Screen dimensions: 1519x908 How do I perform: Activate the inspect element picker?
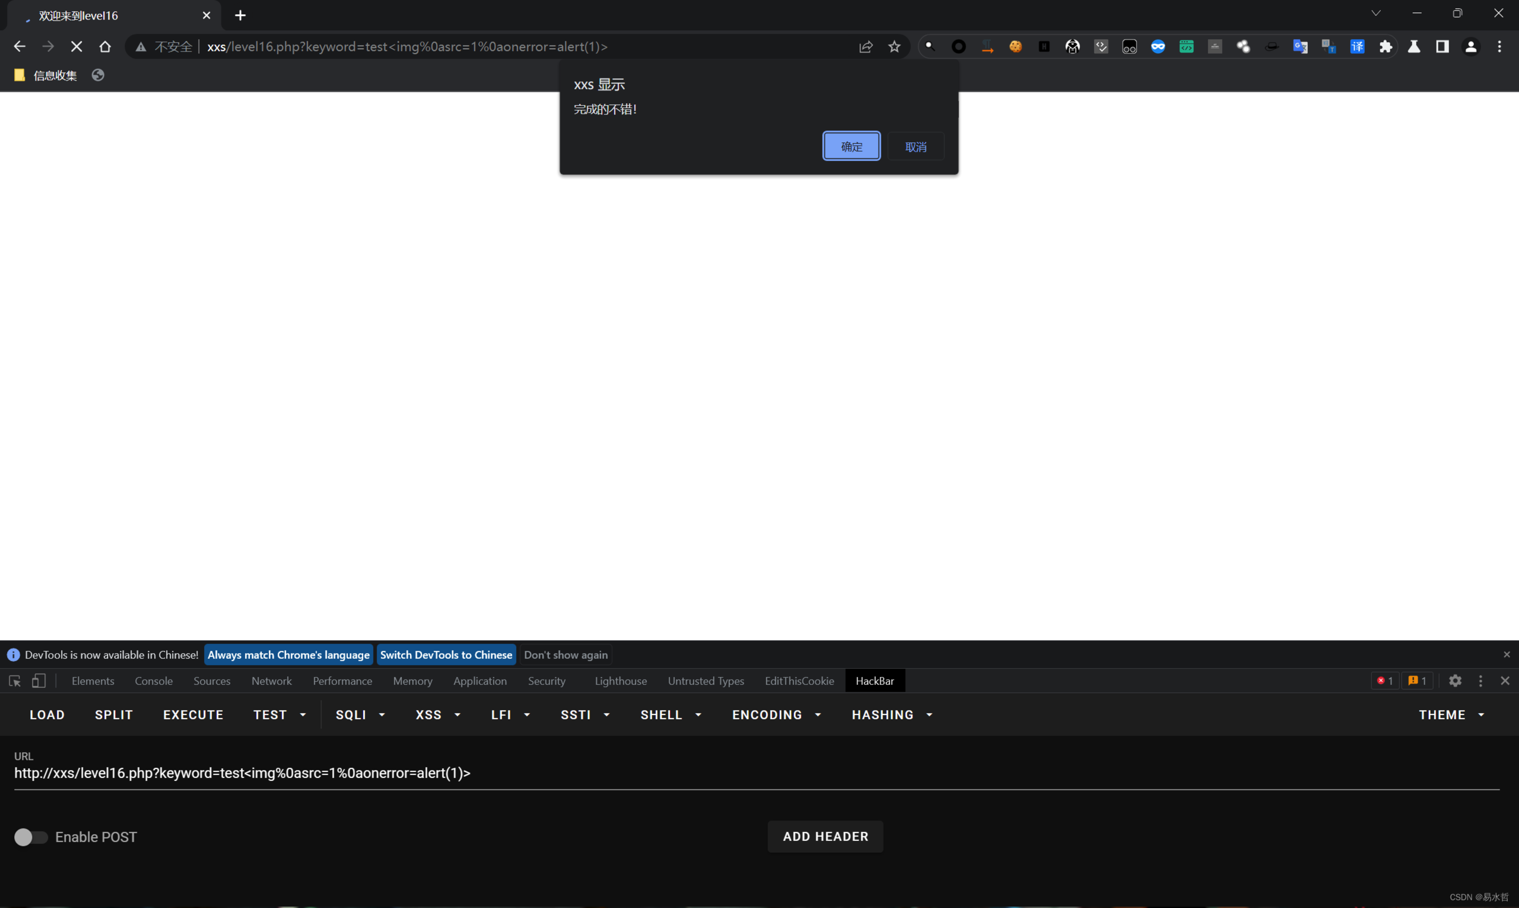(x=15, y=680)
